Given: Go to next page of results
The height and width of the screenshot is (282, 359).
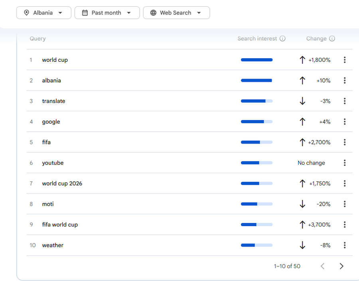Looking at the screenshot, I should (x=341, y=266).
